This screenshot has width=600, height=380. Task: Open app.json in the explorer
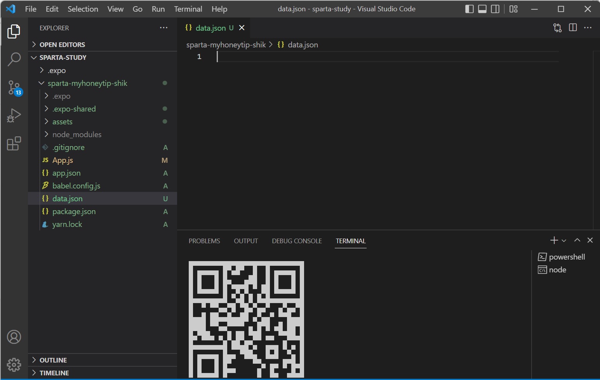103,173
